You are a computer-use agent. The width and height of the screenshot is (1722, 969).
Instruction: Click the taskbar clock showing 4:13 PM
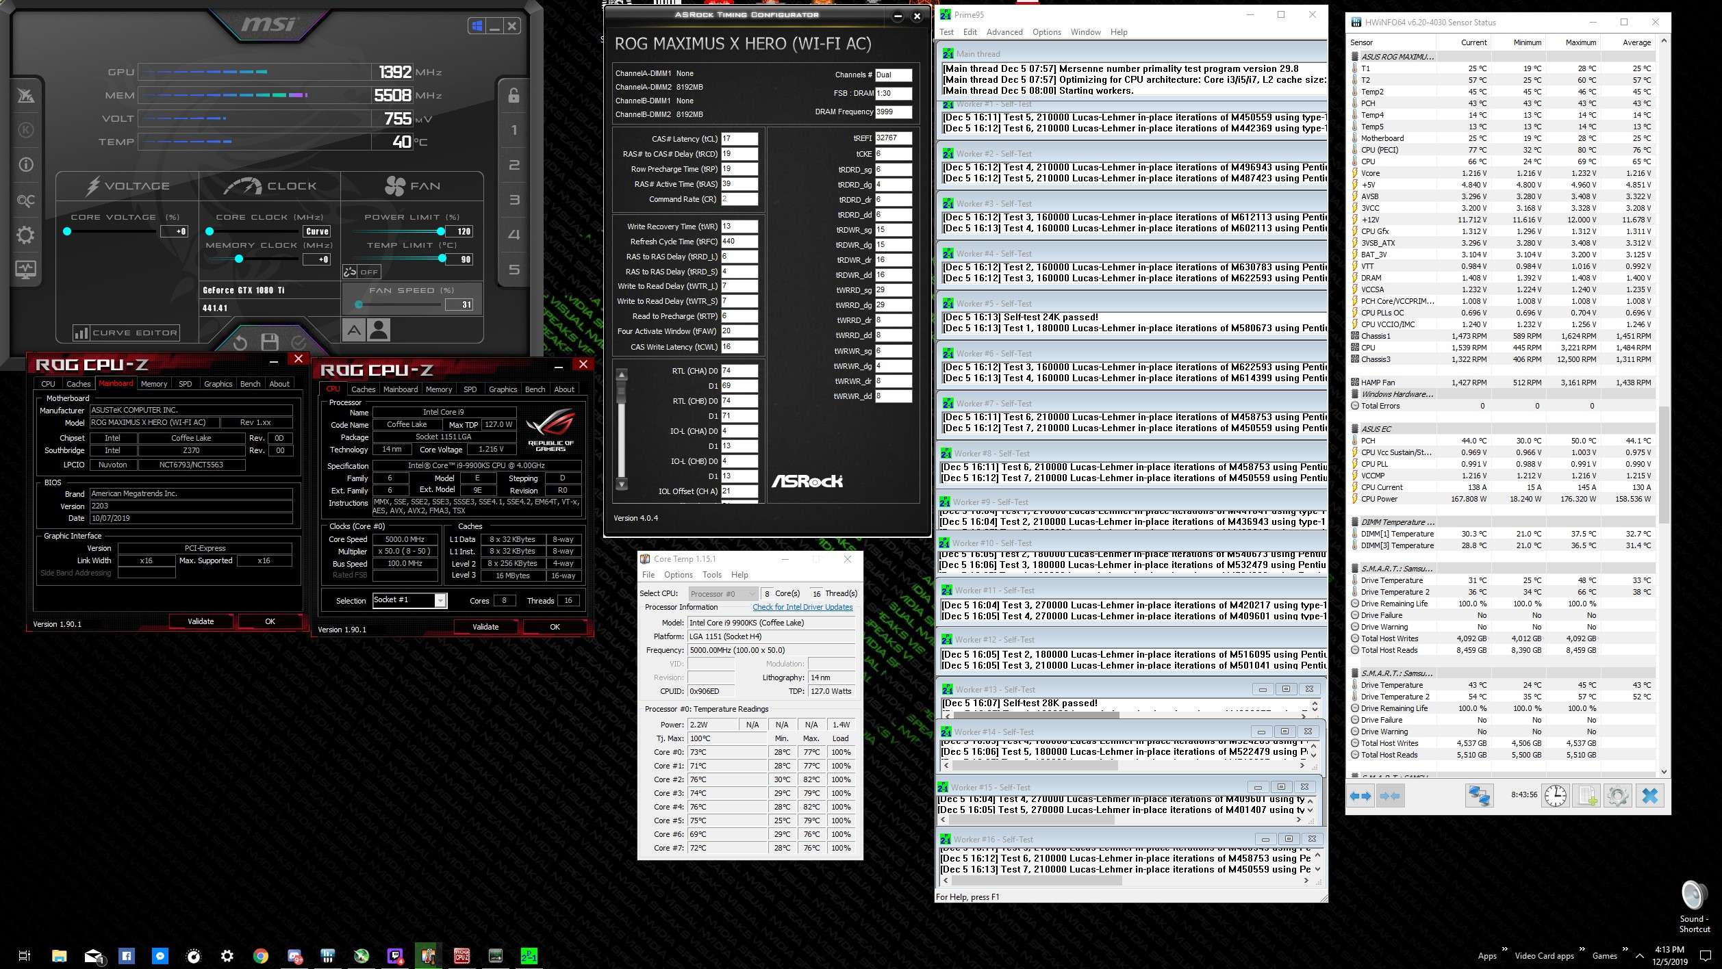[1669, 955]
